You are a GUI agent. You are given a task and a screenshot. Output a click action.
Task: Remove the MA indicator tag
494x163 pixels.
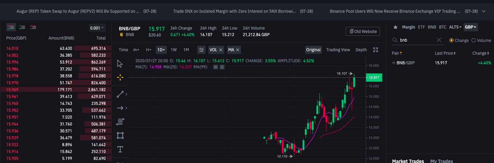[x=238, y=50]
